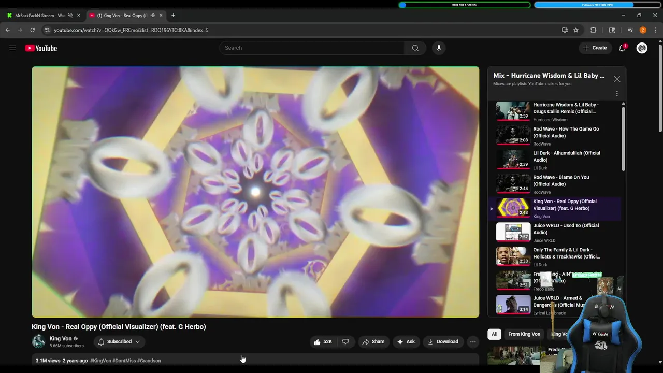Click the Mix title header text

pyautogui.click(x=549, y=76)
